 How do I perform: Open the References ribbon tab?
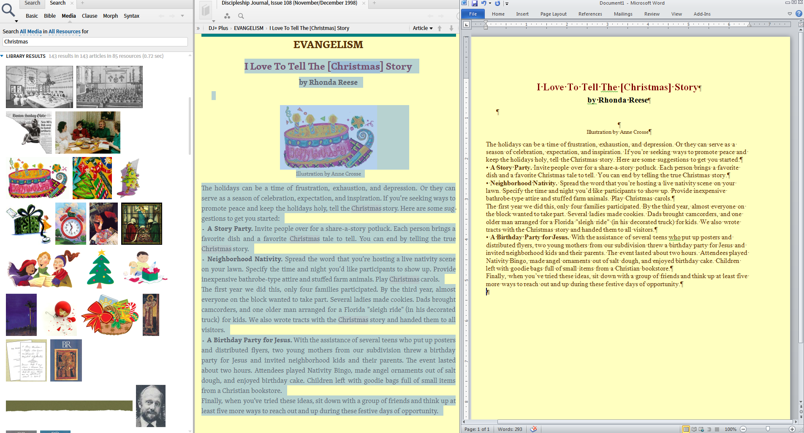pyautogui.click(x=590, y=14)
